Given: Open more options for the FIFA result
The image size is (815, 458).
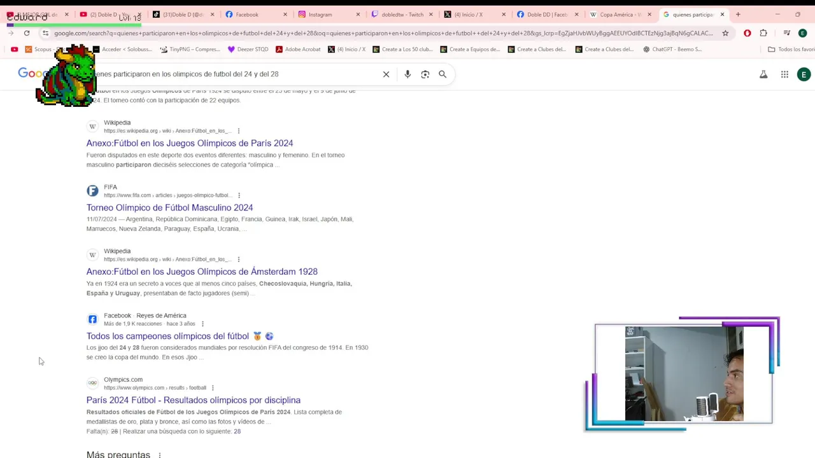Looking at the screenshot, I should click(x=239, y=195).
